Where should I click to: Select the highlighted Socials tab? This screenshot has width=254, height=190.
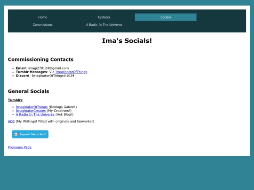pos(166,17)
